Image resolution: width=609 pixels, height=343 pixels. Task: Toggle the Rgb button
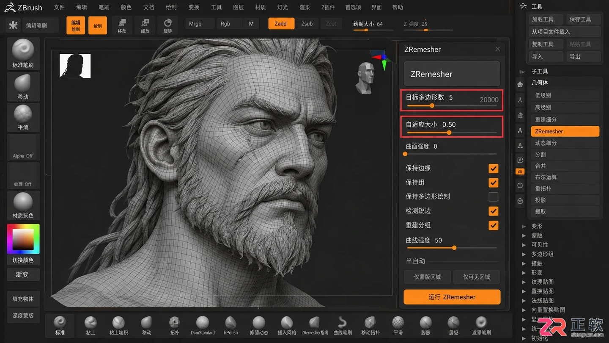pos(229,24)
